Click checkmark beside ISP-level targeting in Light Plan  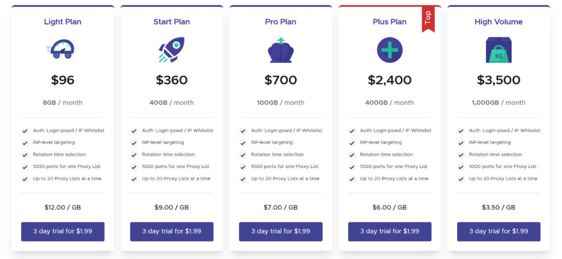click(x=25, y=143)
